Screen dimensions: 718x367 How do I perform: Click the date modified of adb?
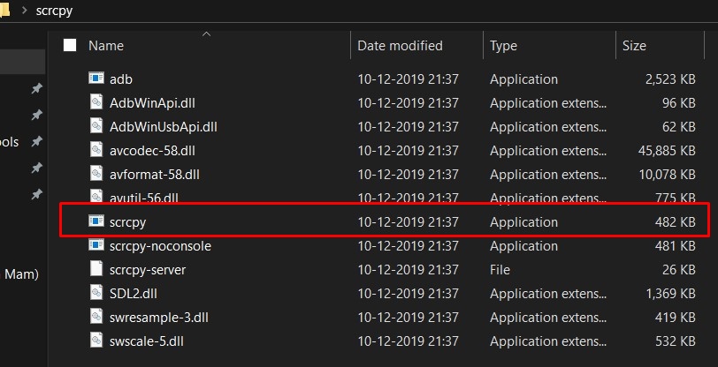408,79
